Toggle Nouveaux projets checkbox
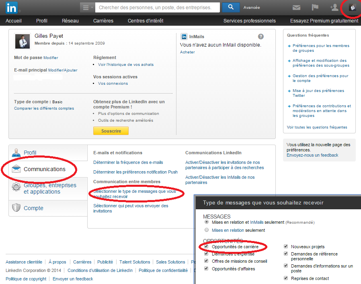Screen dimensions: 361x284 tap(286, 247)
